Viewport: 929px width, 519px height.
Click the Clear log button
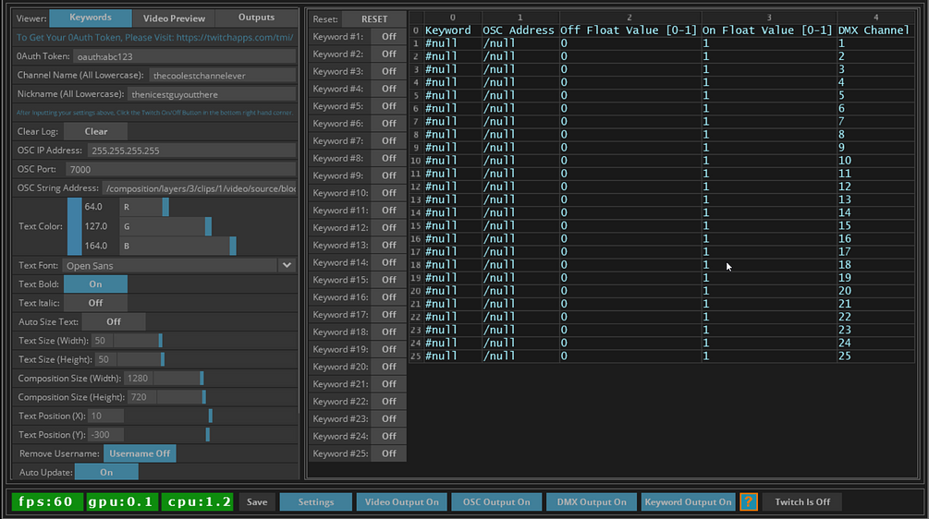pos(95,131)
